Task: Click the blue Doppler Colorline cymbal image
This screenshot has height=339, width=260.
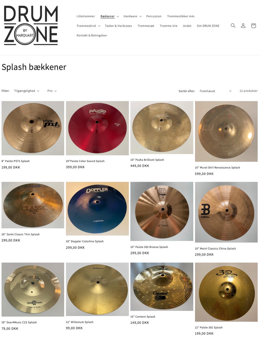Action: [x=97, y=209]
